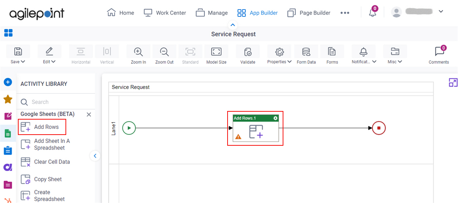
Task: Collapse the top navigation with the chevron
Action: click(233, 25)
